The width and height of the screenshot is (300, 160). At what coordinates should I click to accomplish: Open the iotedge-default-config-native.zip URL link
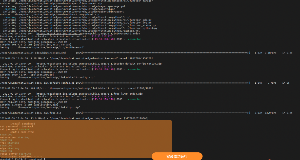pos(99,64)
